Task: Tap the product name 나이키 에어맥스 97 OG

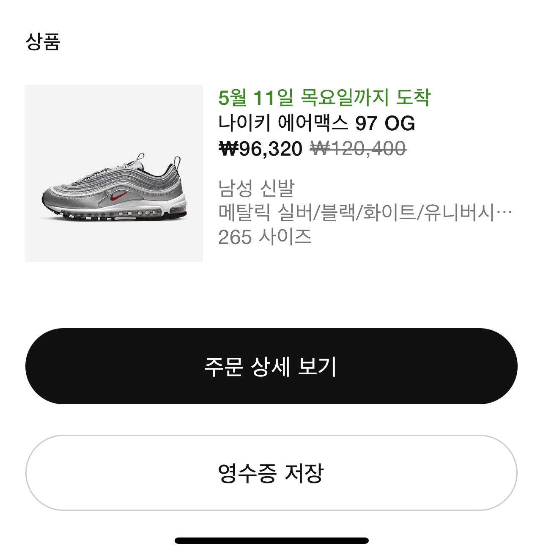Action: pos(316,123)
